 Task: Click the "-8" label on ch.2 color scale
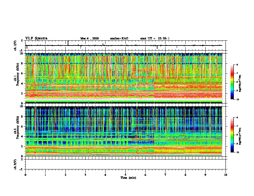tap(237, 135)
